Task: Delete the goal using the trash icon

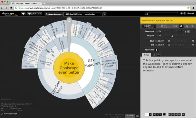Action: [192, 26]
